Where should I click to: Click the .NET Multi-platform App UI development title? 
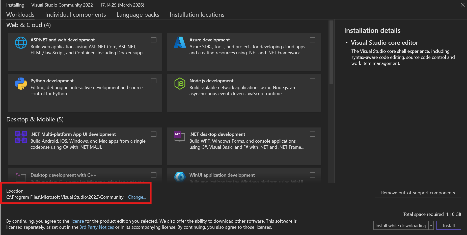(x=73, y=134)
